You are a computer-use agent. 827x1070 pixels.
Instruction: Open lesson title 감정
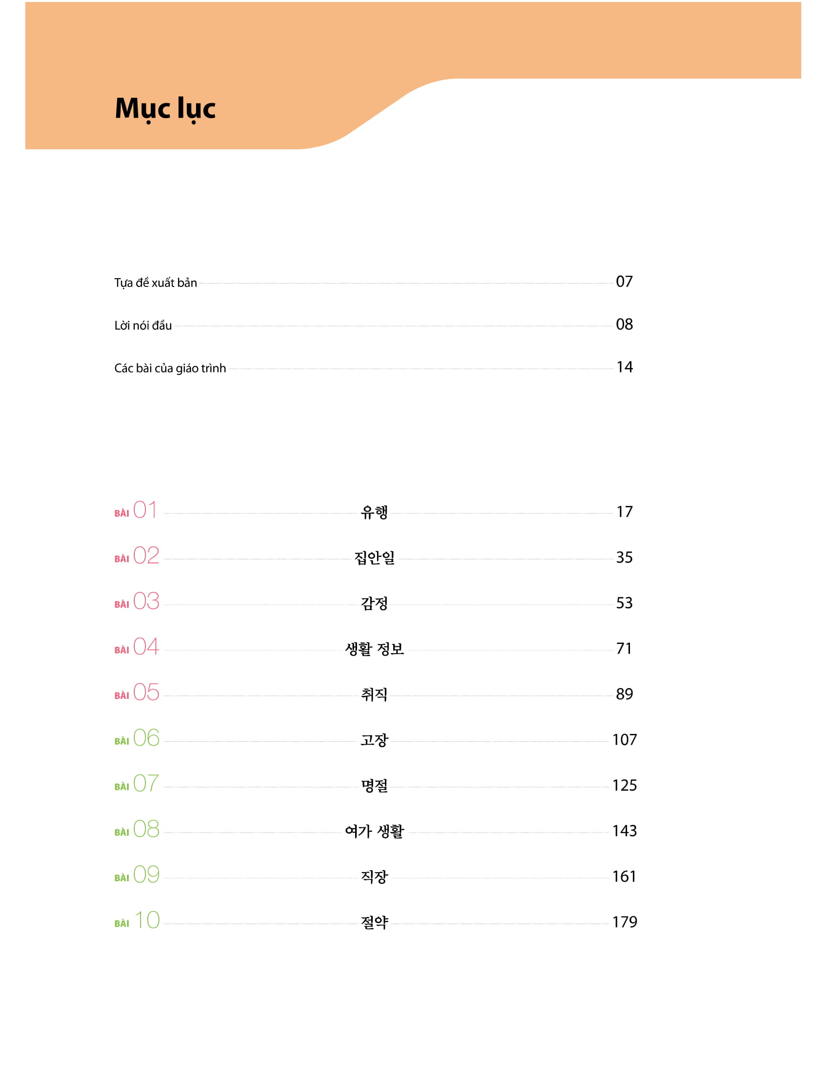374,603
